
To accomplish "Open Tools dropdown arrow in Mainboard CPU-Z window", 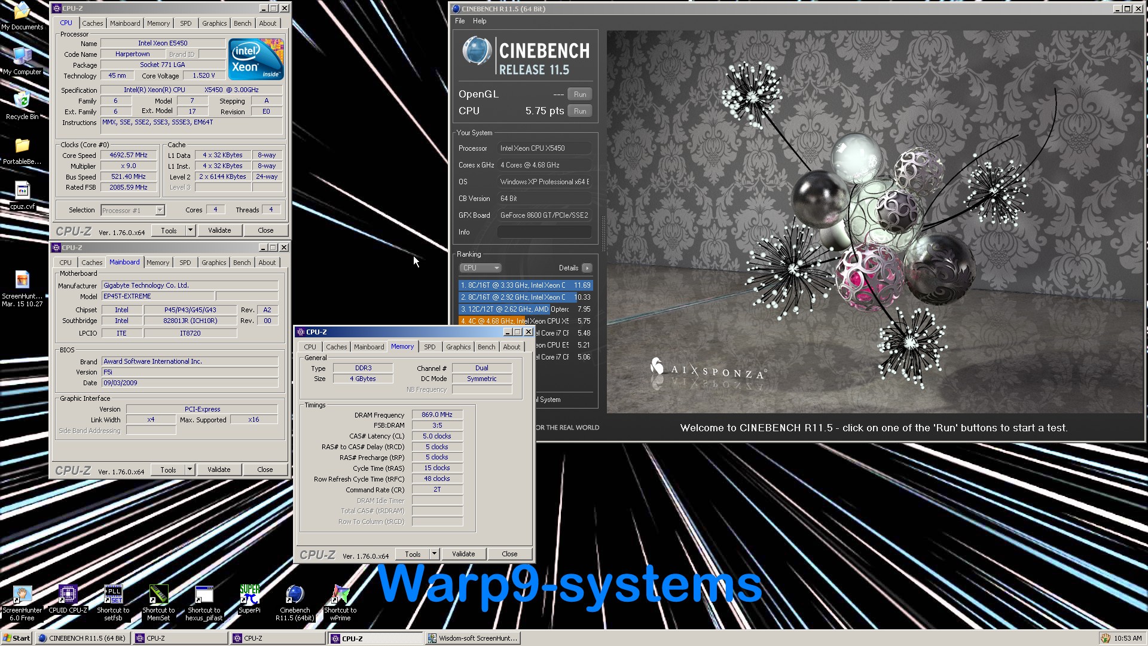I will click(x=190, y=470).
